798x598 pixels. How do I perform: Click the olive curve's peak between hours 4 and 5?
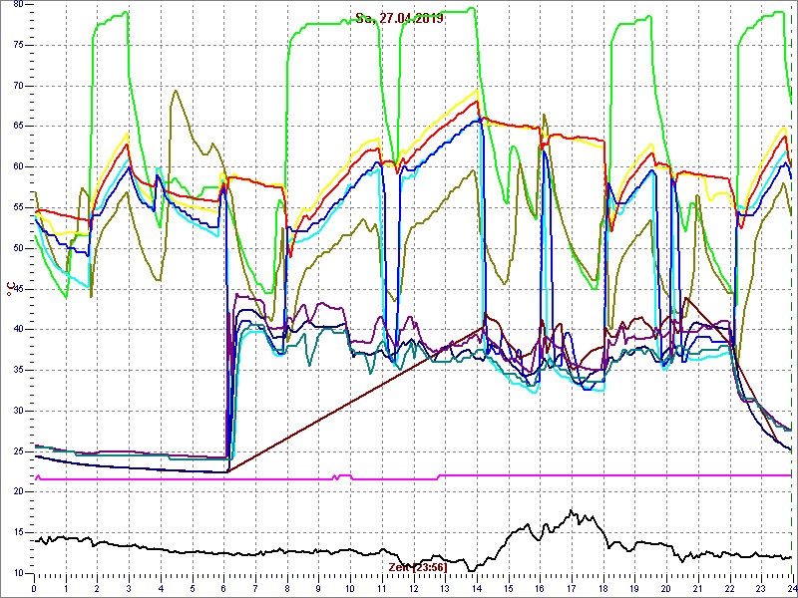[176, 91]
